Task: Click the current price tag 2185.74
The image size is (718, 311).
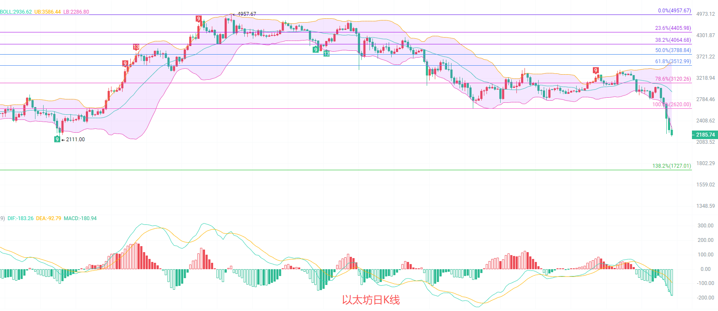Action: pyautogui.click(x=705, y=135)
